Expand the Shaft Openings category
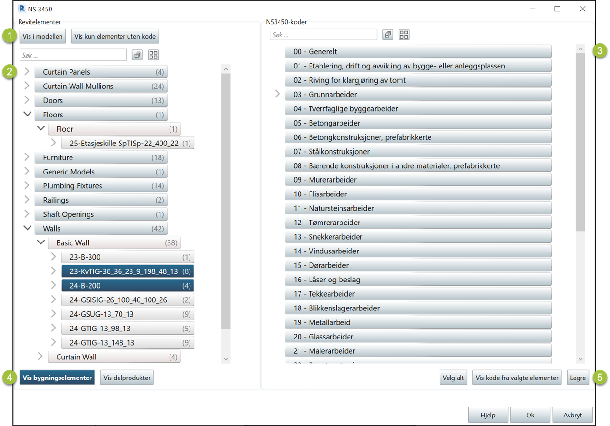The width and height of the screenshot is (610, 426). [x=27, y=214]
